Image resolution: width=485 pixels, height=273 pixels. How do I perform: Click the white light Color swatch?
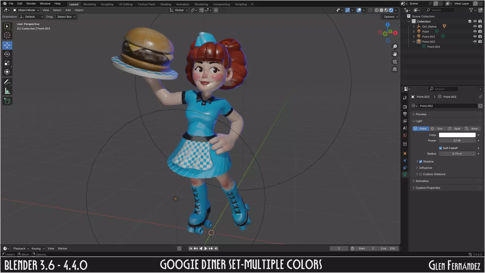457,135
